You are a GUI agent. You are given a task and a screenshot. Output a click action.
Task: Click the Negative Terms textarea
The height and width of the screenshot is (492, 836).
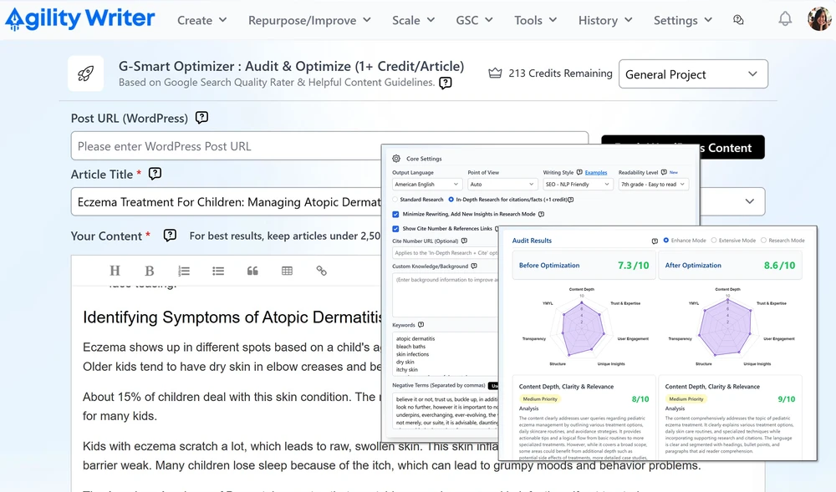446,410
